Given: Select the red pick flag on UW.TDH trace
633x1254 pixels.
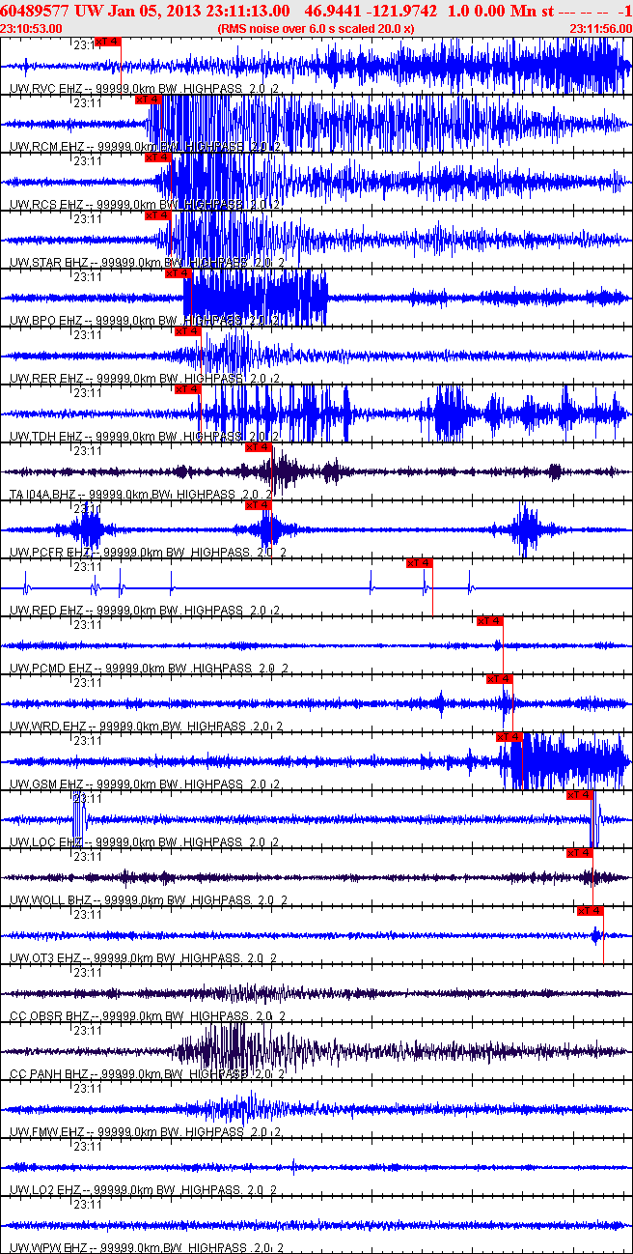Looking at the screenshot, I should point(187,389).
